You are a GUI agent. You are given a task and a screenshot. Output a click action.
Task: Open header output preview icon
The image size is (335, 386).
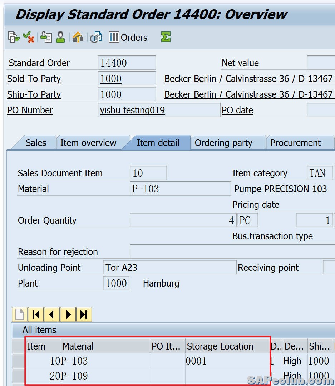coord(46,37)
